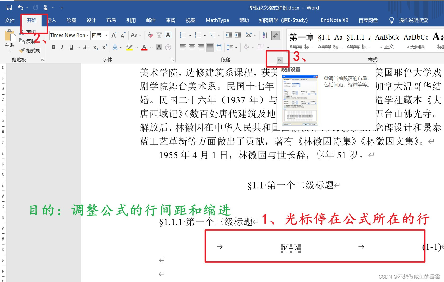The height and width of the screenshot is (282, 444).
Task: Toggle justify alignment
Action: pos(210,48)
